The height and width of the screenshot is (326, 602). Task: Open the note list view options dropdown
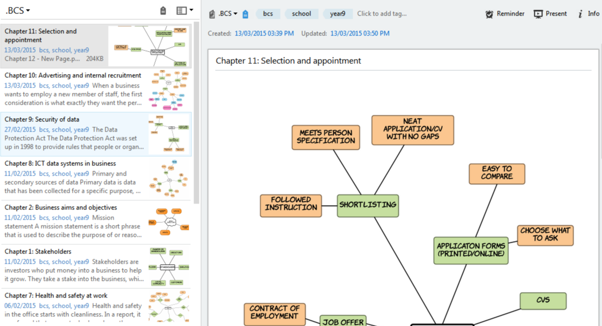tap(185, 11)
